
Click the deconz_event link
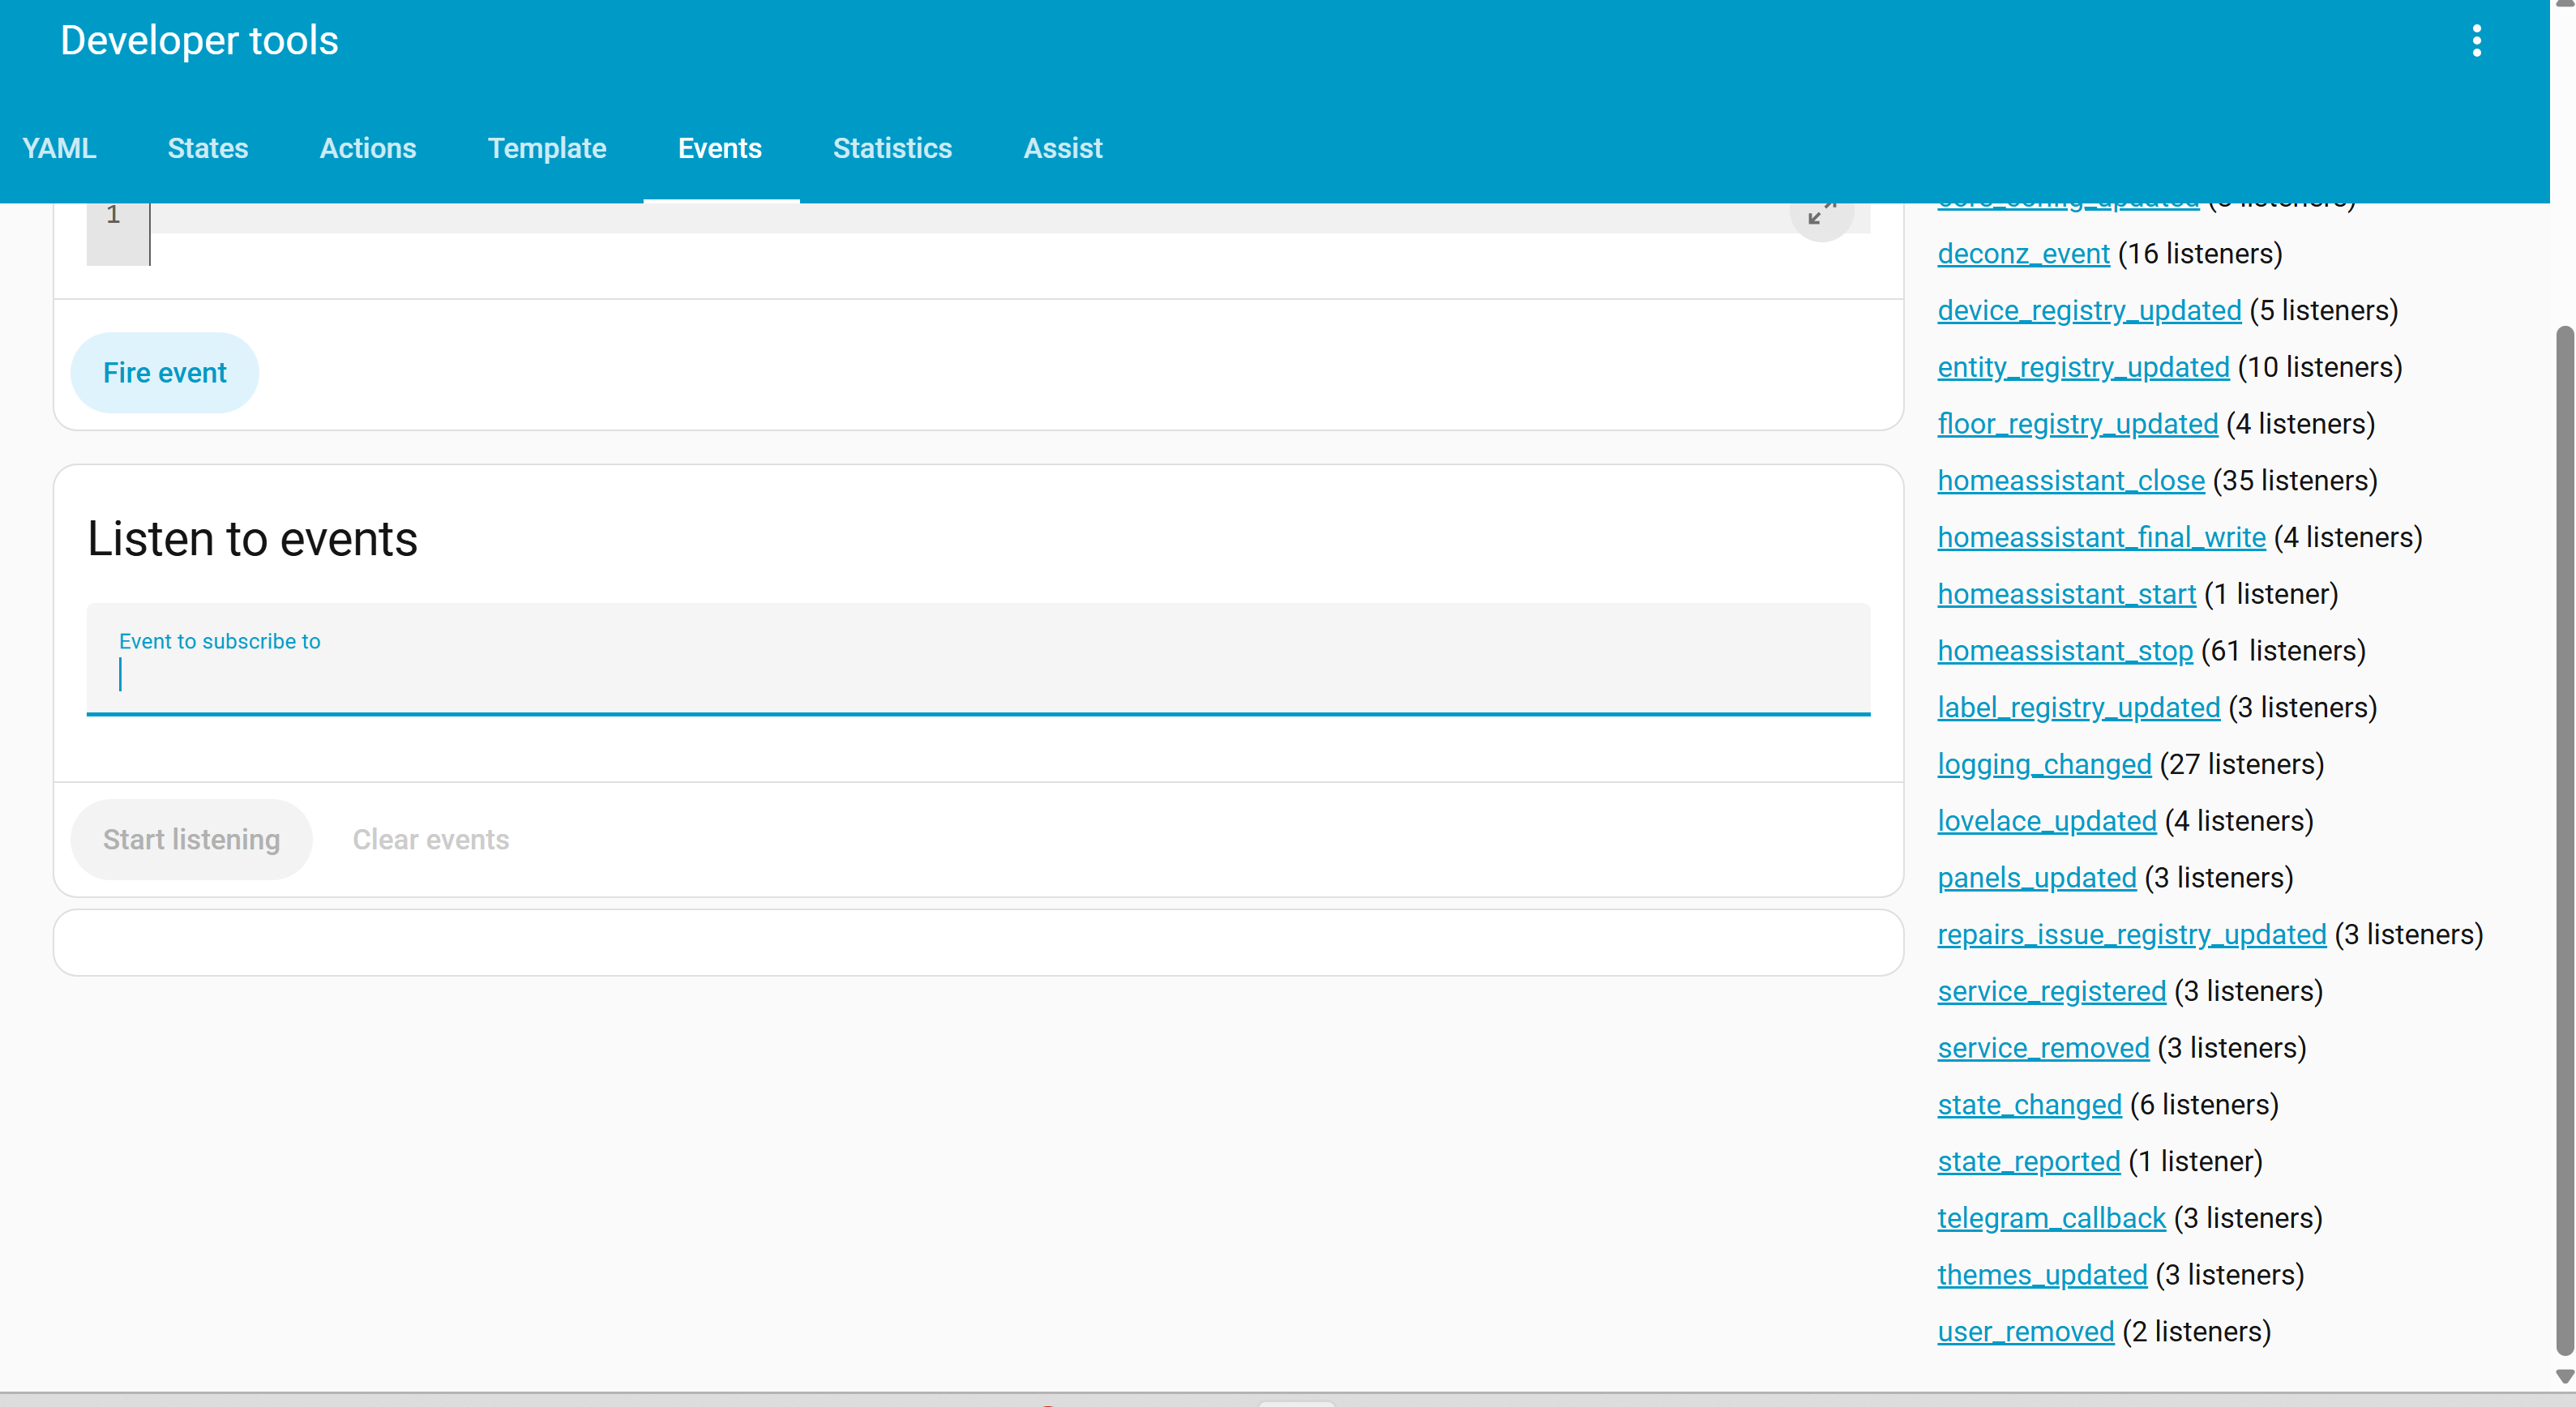pyautogui.click(x=2022, y=254)
